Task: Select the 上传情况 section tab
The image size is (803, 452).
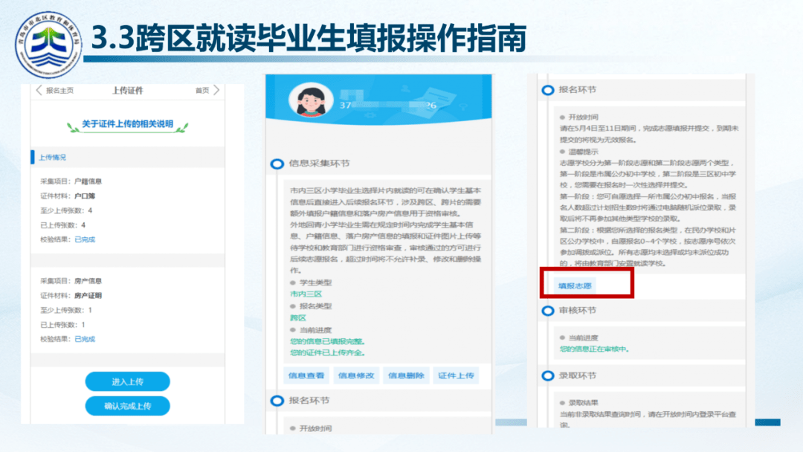Action: (52, 158)
